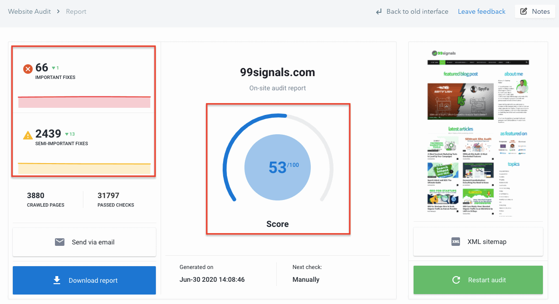The image size is (559, 304).
Task: Click the back arrow icon beside old interface
Action: 379,11
